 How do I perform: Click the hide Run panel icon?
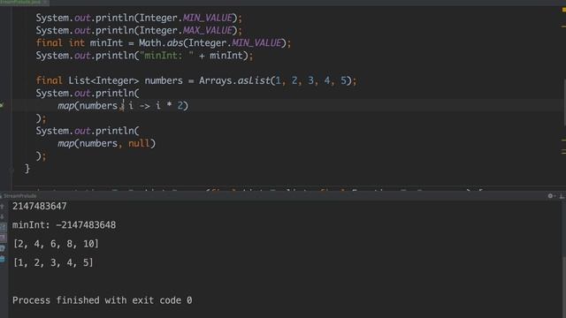tap(562, 196)
